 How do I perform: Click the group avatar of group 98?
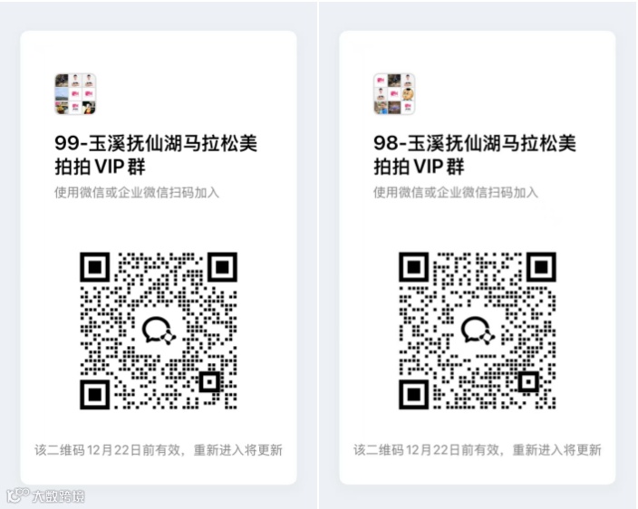point(394,94)
